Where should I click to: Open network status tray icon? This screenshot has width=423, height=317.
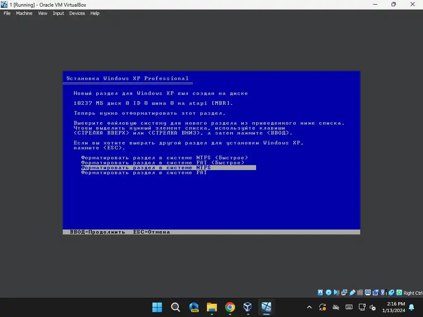point(362,307)
